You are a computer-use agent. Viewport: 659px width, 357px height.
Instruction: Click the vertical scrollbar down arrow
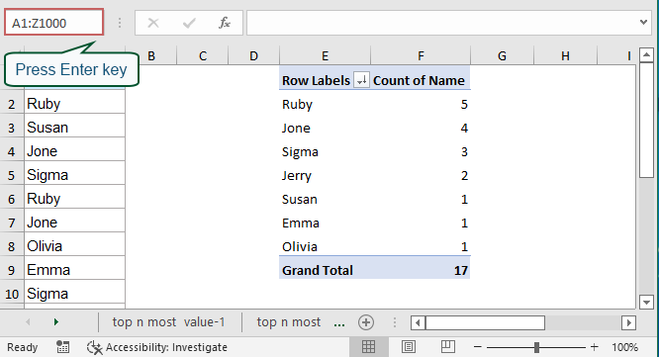point(646,302)
